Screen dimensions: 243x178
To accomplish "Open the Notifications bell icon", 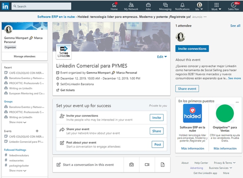I will tap(182, 5).
